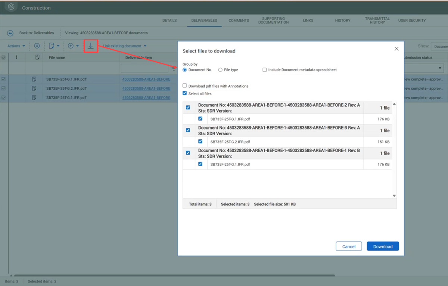This screenshot has width=448, height=286.
Task: Click the BEFORE-1 Rev: B group header text
Action: coord(279,153)
